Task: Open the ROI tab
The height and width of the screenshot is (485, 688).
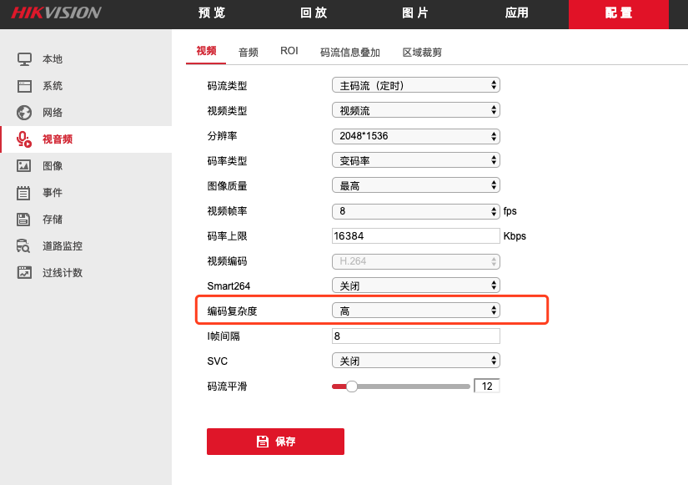Action: coord(289,52)
